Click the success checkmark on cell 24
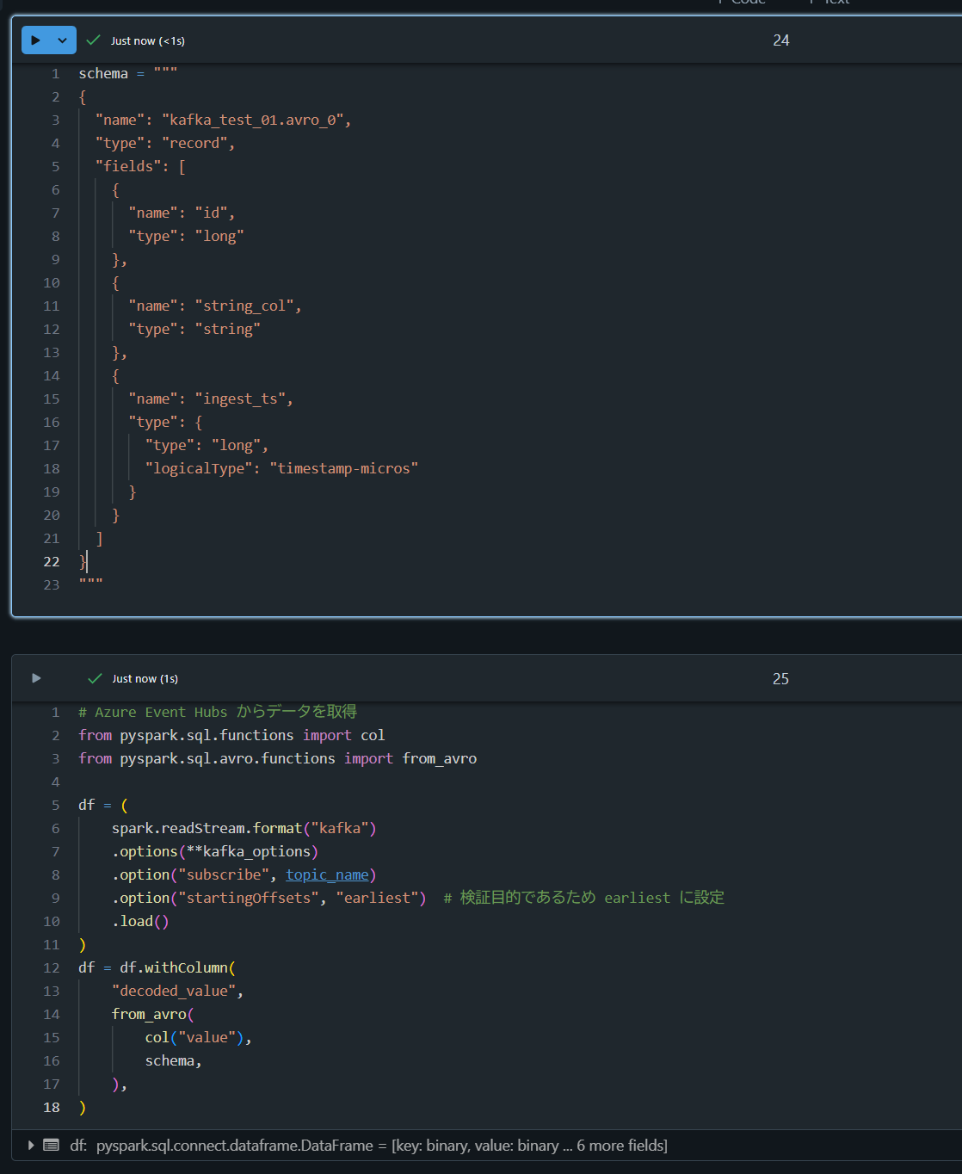 click(x=94, y=40)
